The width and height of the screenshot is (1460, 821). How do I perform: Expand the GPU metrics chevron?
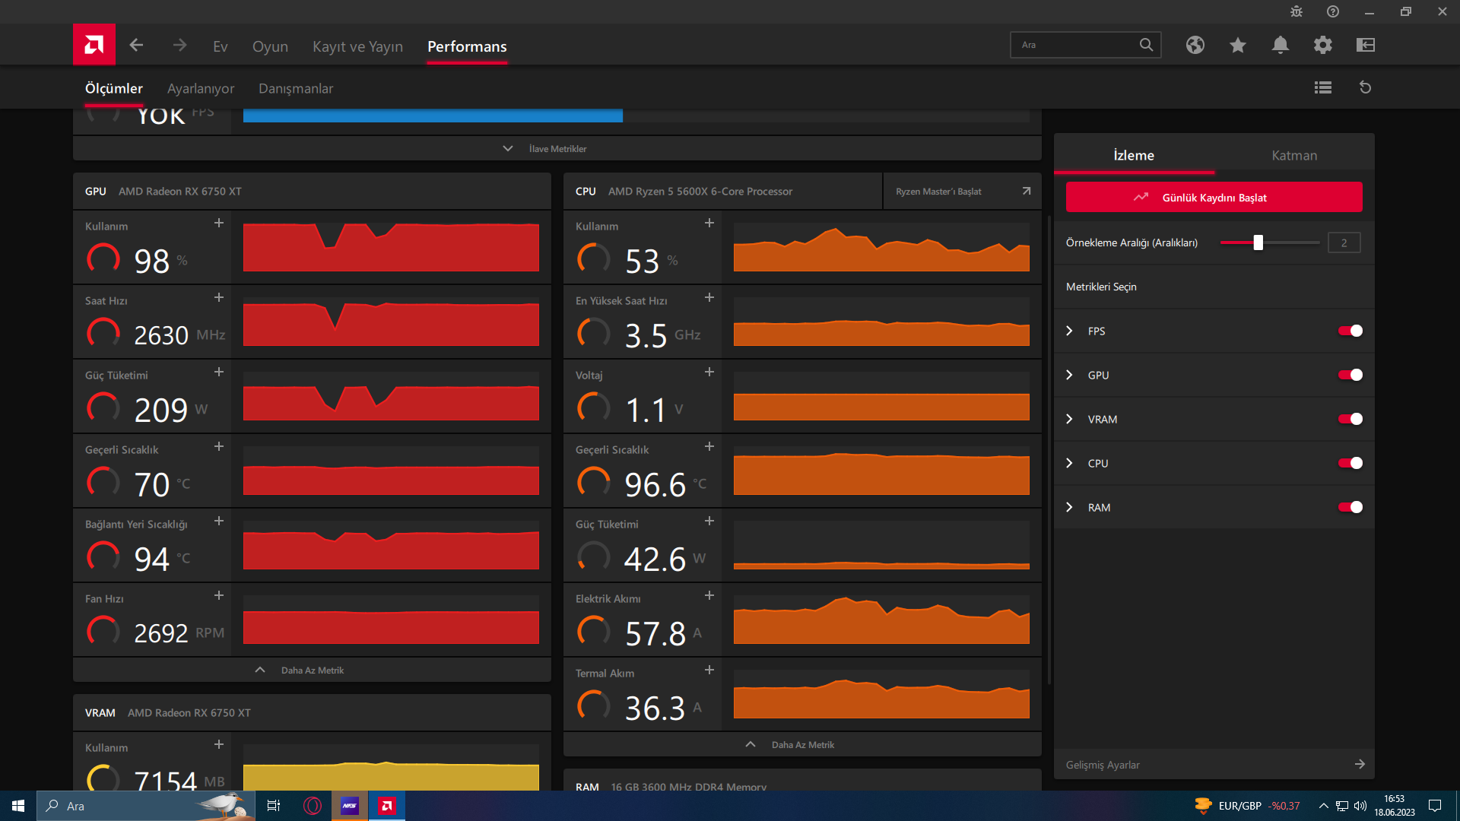[x=1069, y=375]
